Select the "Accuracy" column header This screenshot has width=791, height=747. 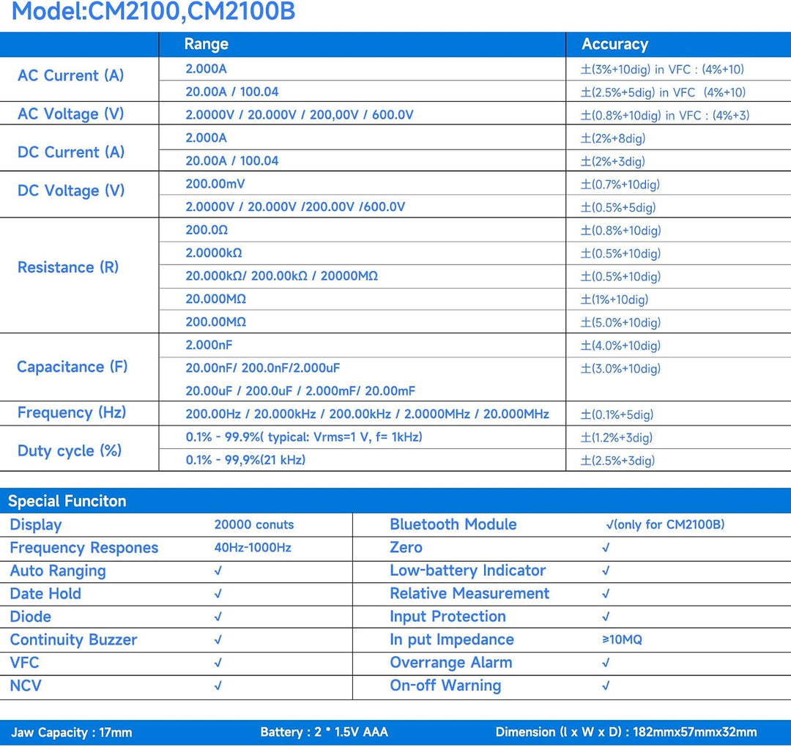point(615,45)
